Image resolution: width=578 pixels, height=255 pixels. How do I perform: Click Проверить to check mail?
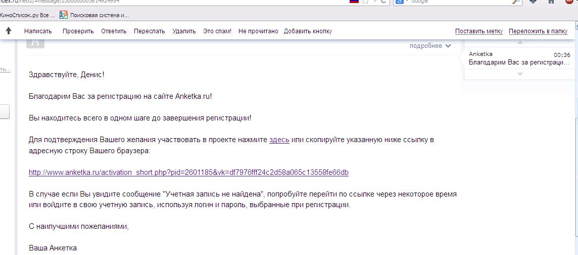pos(78,31)
